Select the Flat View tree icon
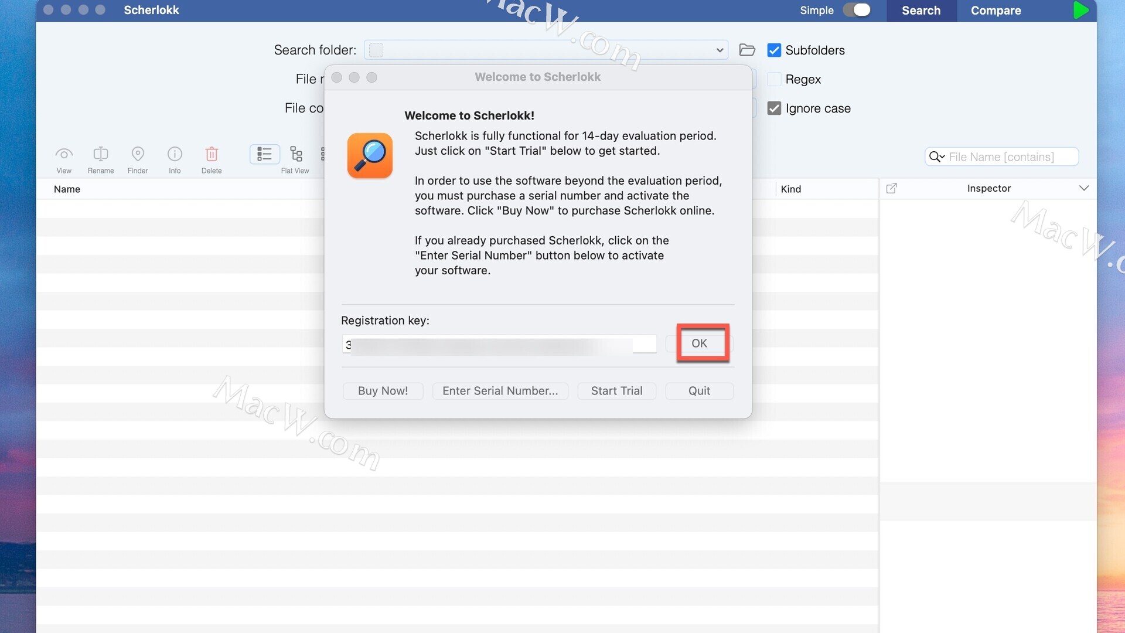 (x=296, y=154)
